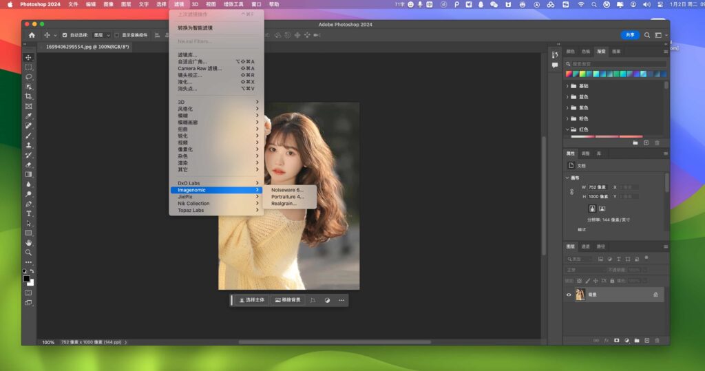Screen dimensions: 705x371
Task: Toggle layer filtering switch in Layers panel
Action: [x=646, y=258]
